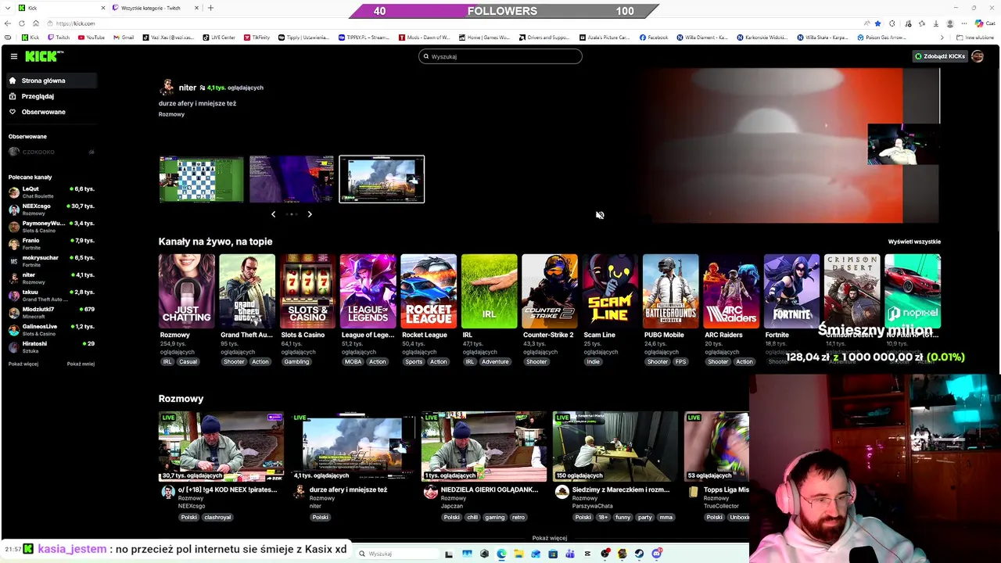Open the YouTube bookmark in the bookmarks bar
This screenshot has width=1001, height=563.
click(x=91, y=38)
